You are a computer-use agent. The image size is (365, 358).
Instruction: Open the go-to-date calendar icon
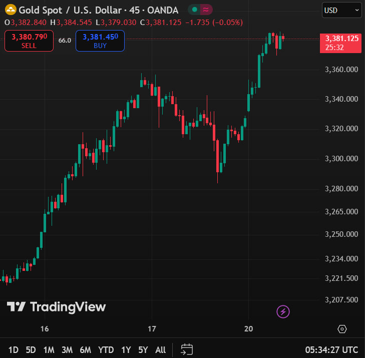click(187, 349)
